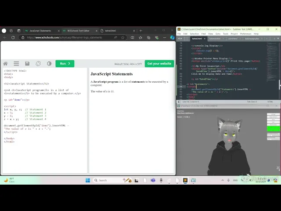
Task: Open the Tools menu in Sublime Text
Action: (226, 34)
